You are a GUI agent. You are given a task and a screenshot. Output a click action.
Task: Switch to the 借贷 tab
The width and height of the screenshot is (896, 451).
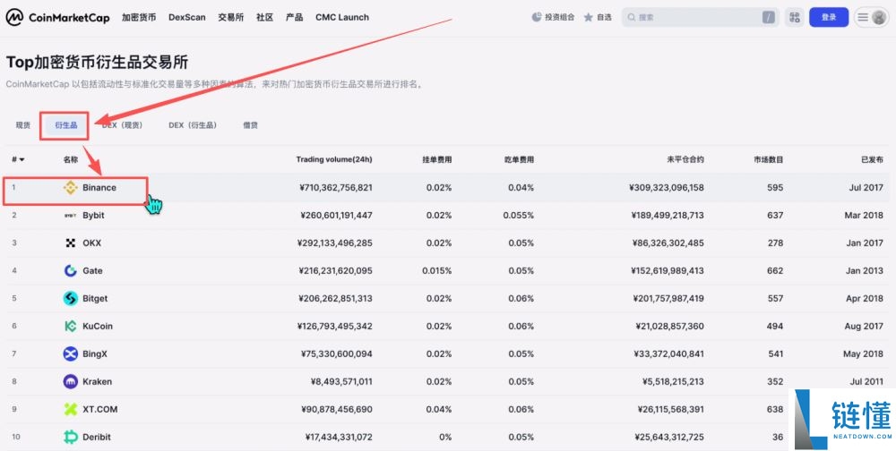point(250,125)
